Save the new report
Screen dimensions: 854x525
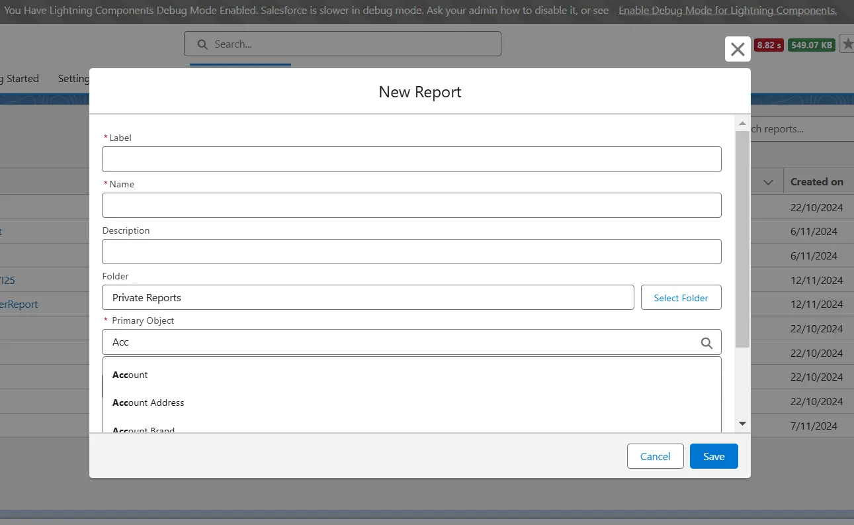(x=713, y=456)
